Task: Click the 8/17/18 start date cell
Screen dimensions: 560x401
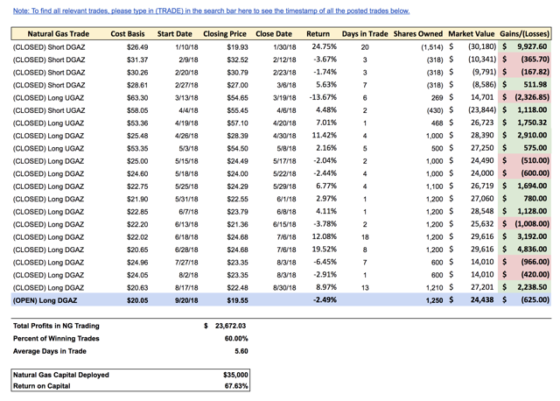Action: pyautogui.click(x=186, y=288)
